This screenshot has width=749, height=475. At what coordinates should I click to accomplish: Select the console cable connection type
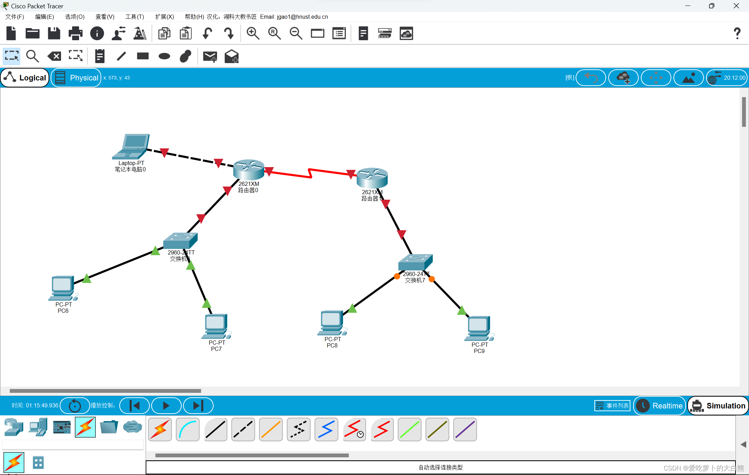pos(188,430)
